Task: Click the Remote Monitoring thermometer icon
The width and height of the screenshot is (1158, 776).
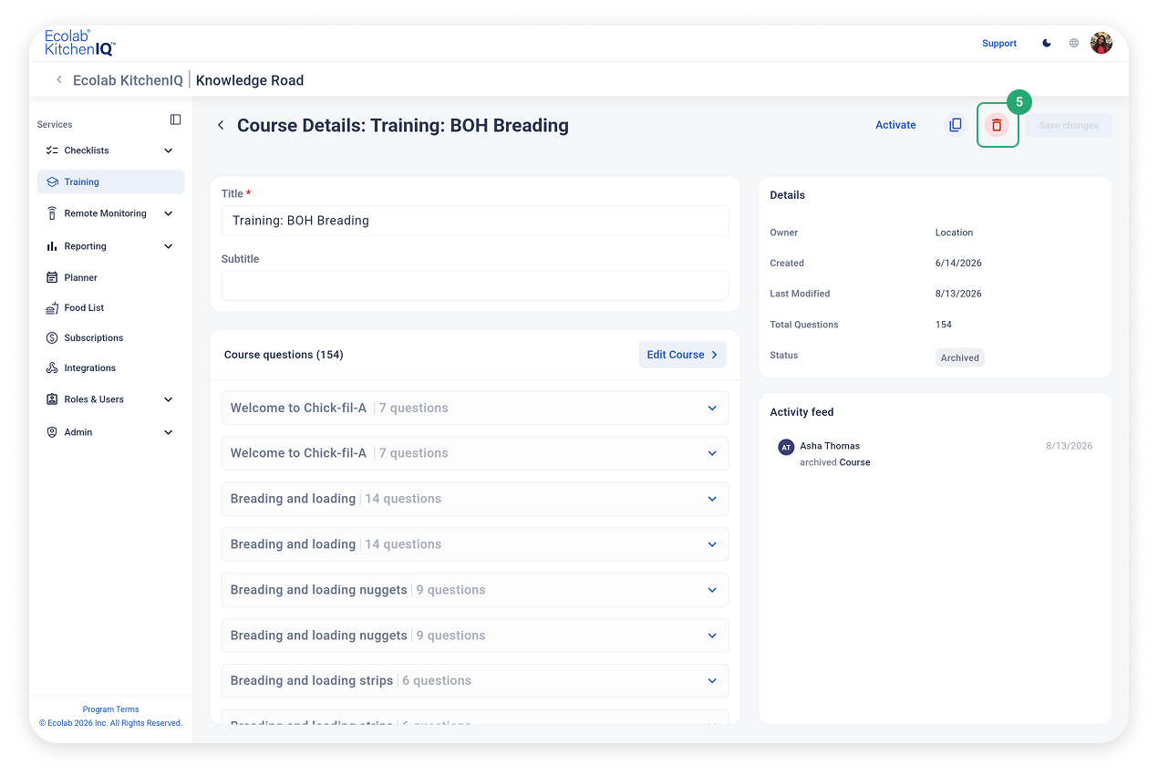Action: (52, 213)
